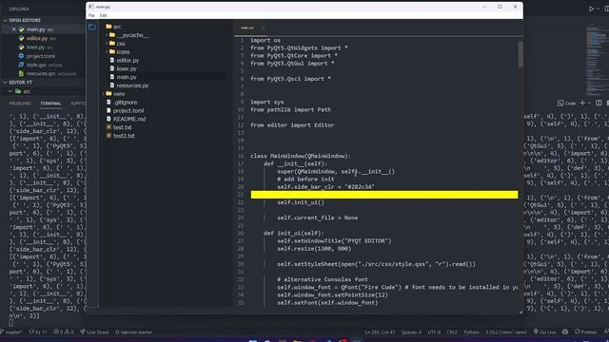Click the README.md file icon
Image resolution: width=609 pixels, height=342 pixels.
point(108,119)
